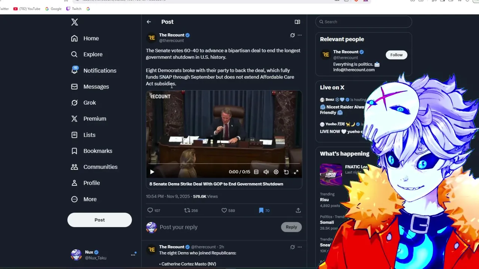
Task: Click the 10:54 PM Nov 9 timestamp
Action: (168, 196)
